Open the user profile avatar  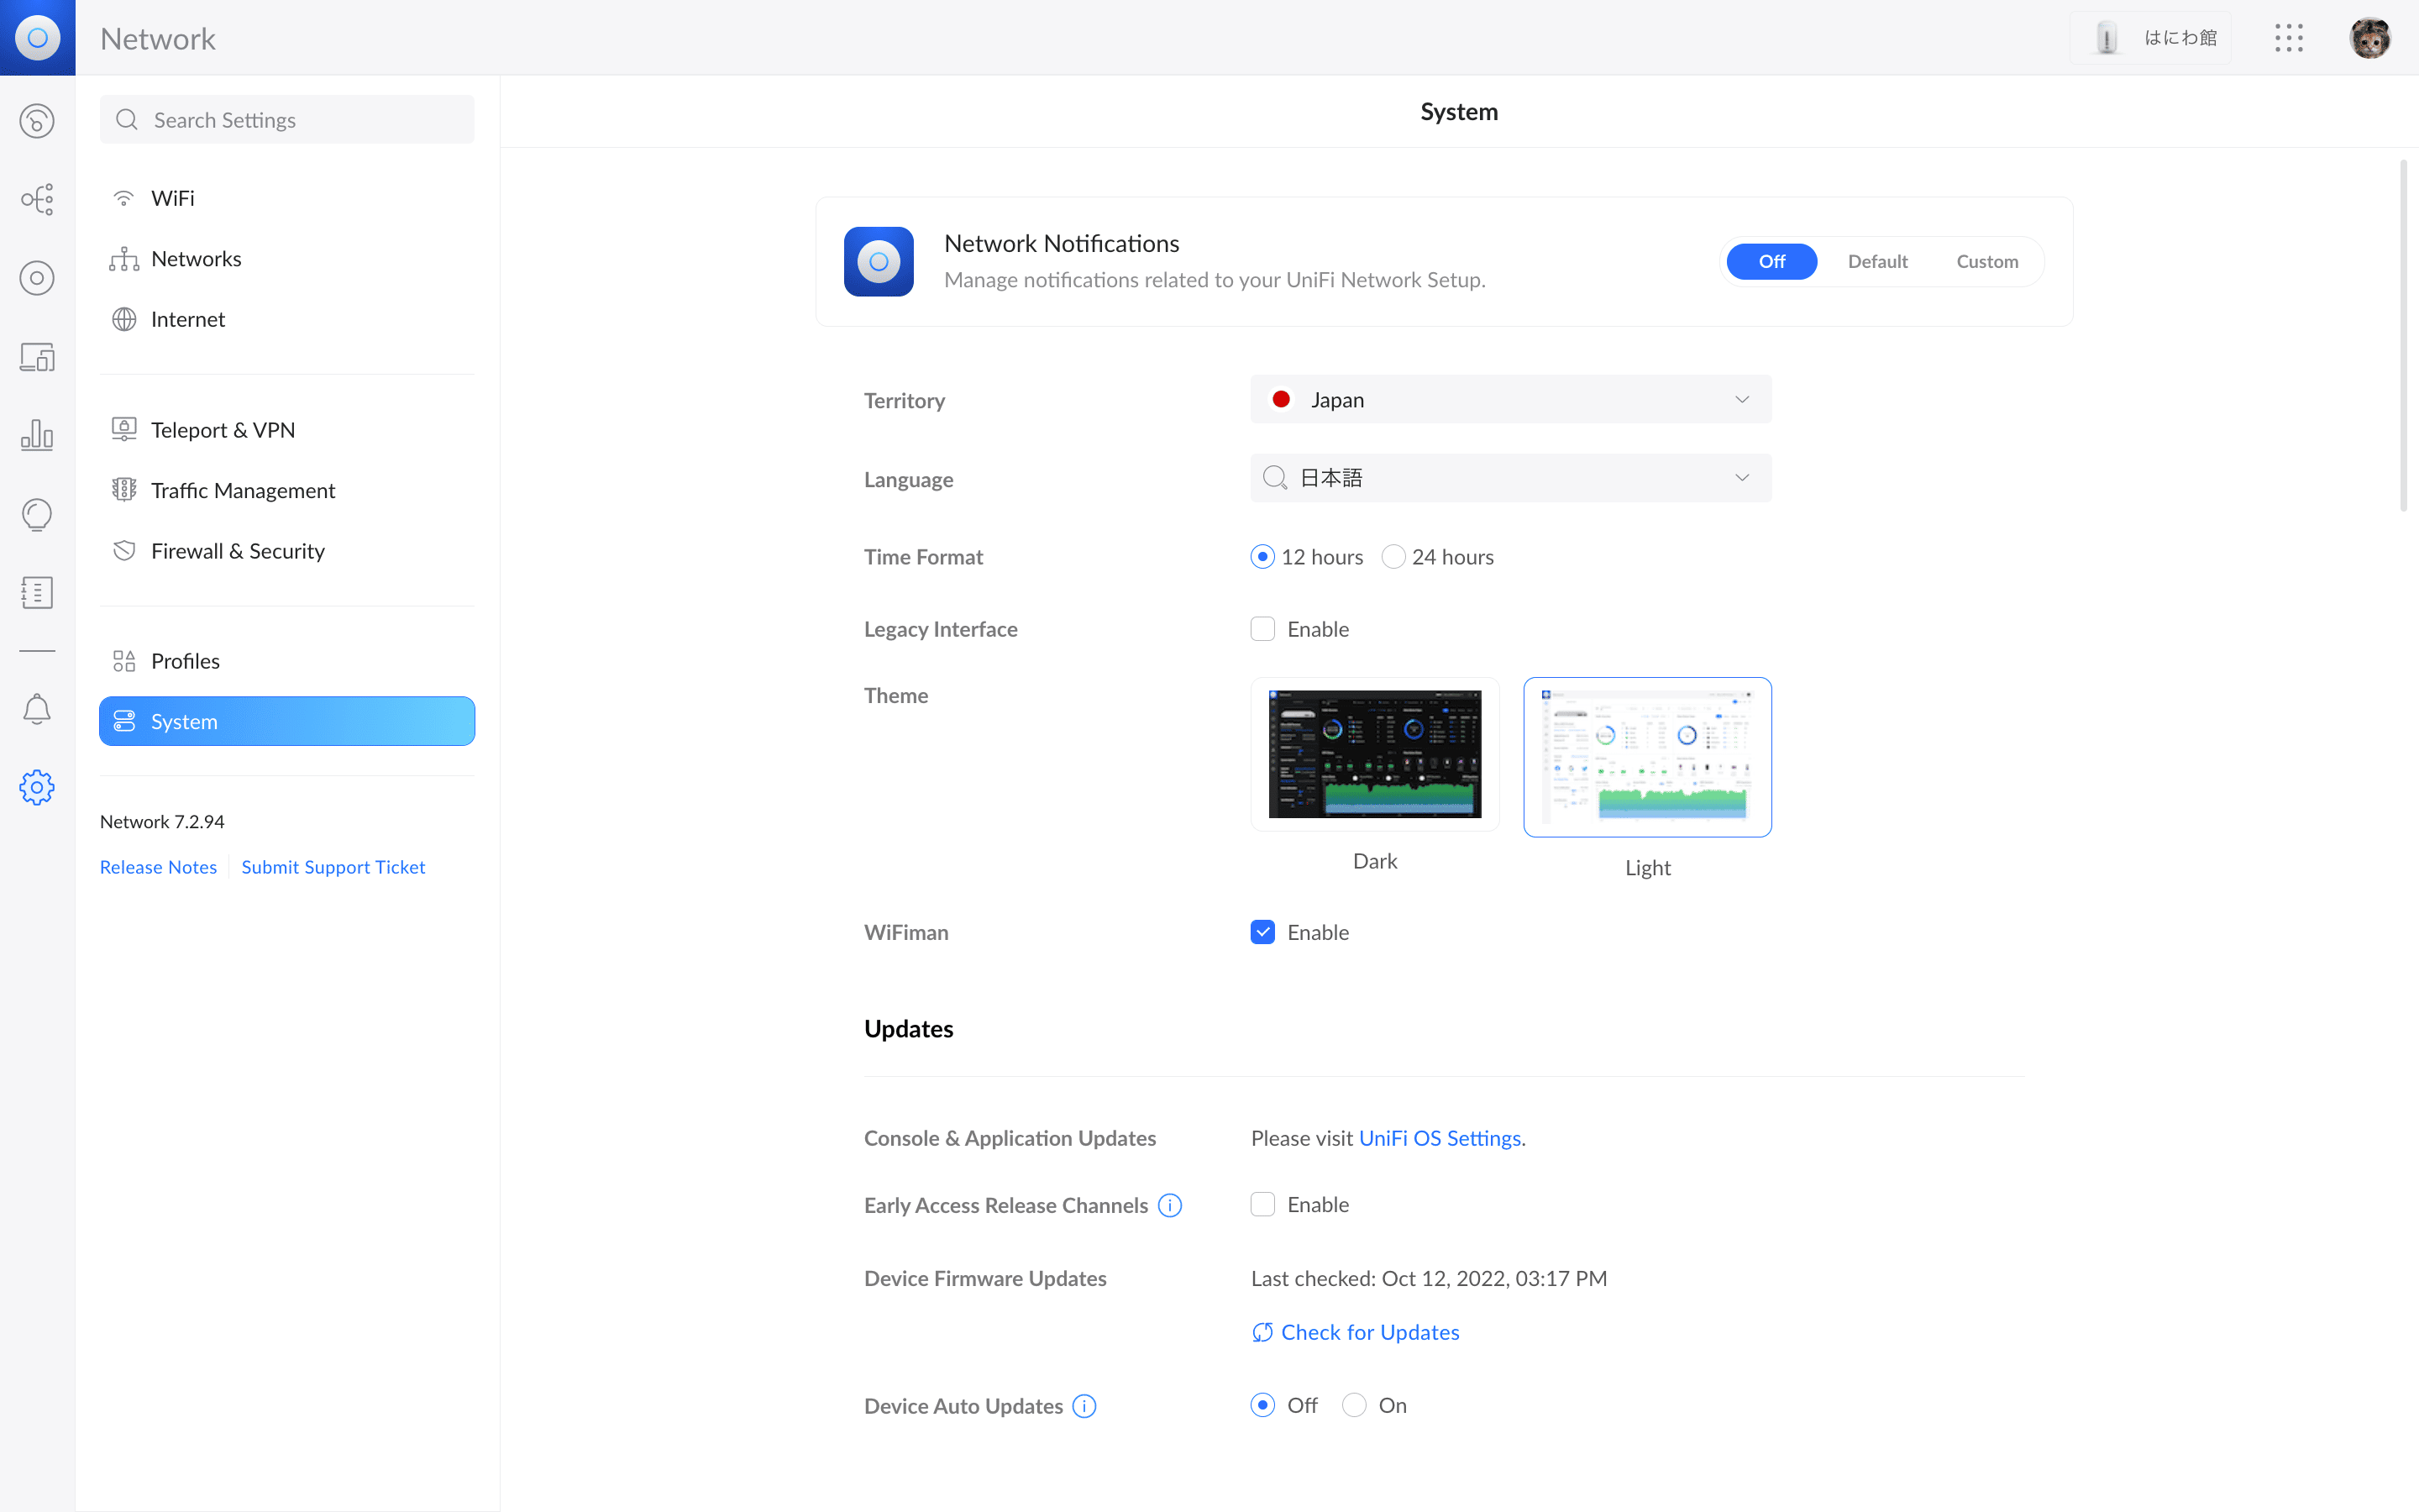pos(2369,38)
